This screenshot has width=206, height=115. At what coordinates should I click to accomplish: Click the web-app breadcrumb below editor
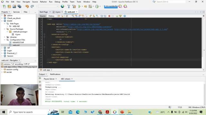[x=46, y=70]
